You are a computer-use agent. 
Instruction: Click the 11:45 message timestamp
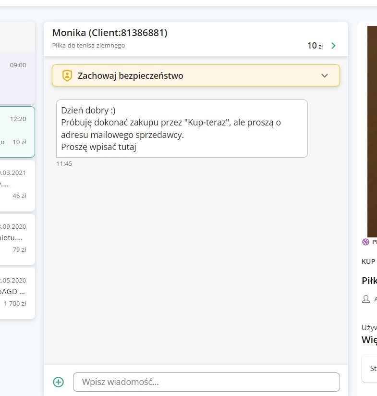click(x=64, y=164)
